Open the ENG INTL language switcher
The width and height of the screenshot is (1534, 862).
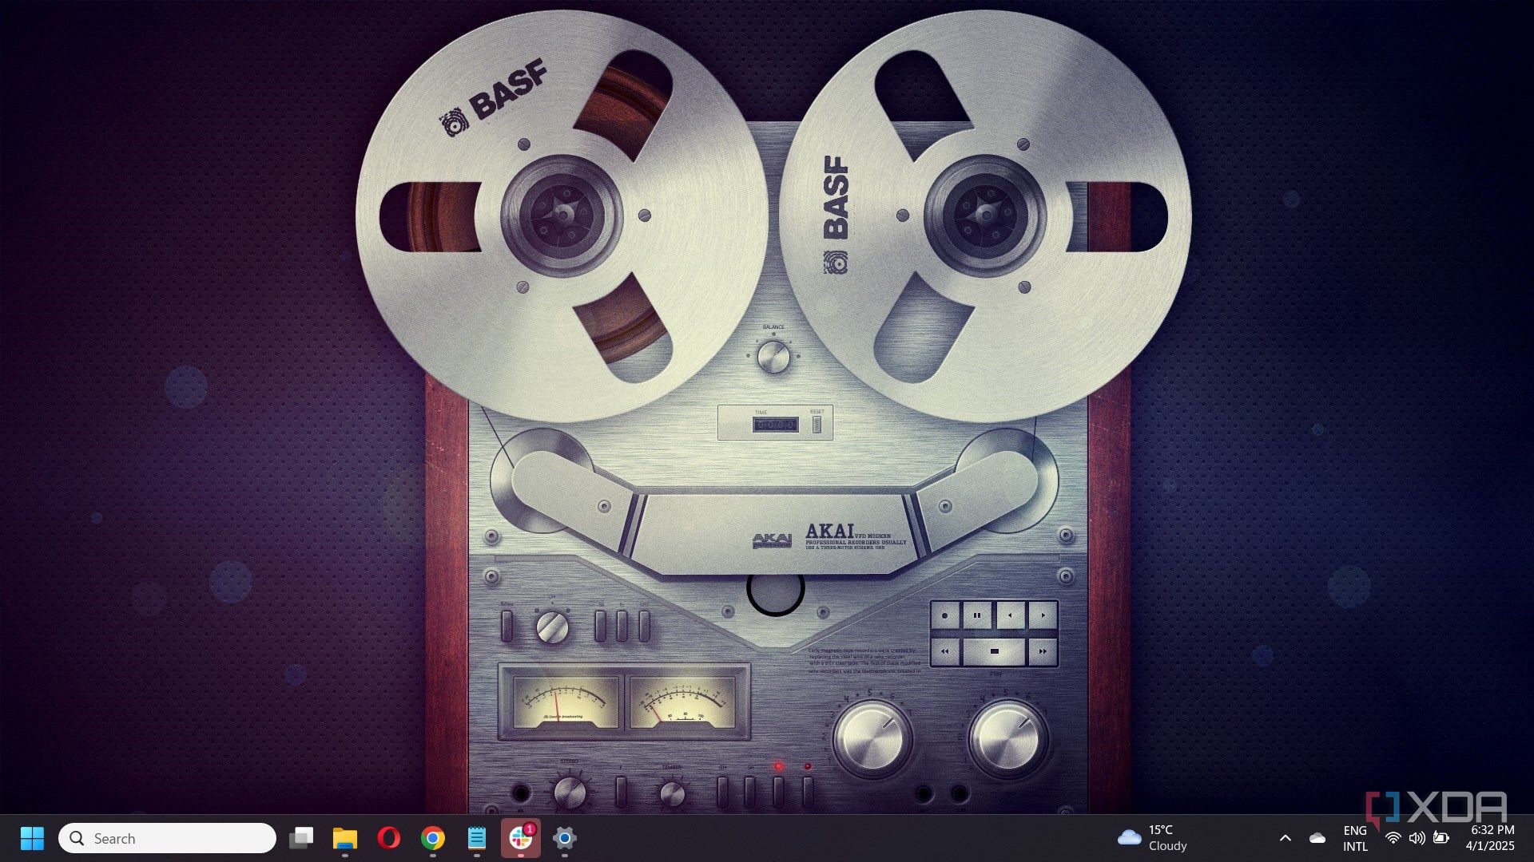point(1355,838)
